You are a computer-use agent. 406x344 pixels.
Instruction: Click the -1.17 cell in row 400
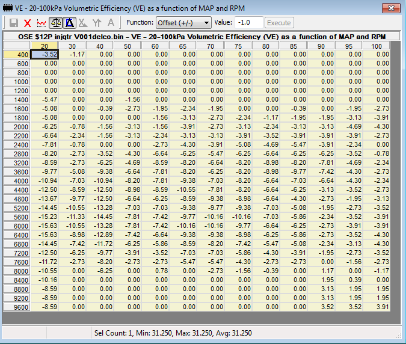[72, 54]
